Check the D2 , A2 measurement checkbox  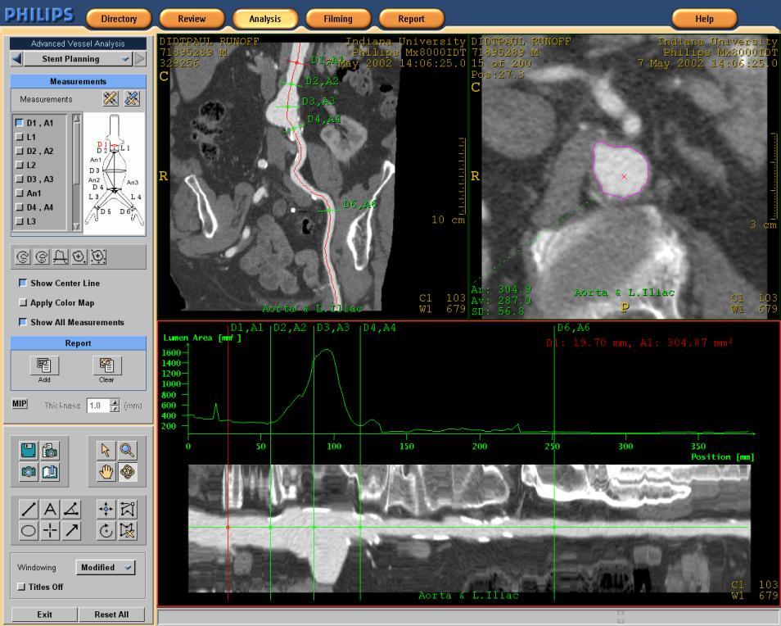pyautogui.click(x=20, y=151)
